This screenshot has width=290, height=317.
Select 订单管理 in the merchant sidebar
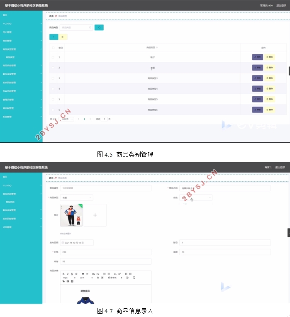(21, 227)
